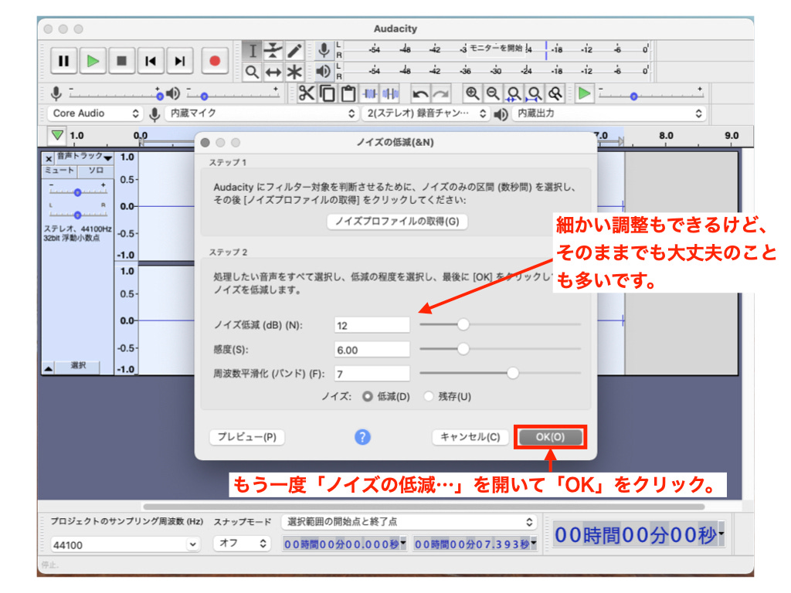Click the playback volume slider knob

click(x=204, y=97)
